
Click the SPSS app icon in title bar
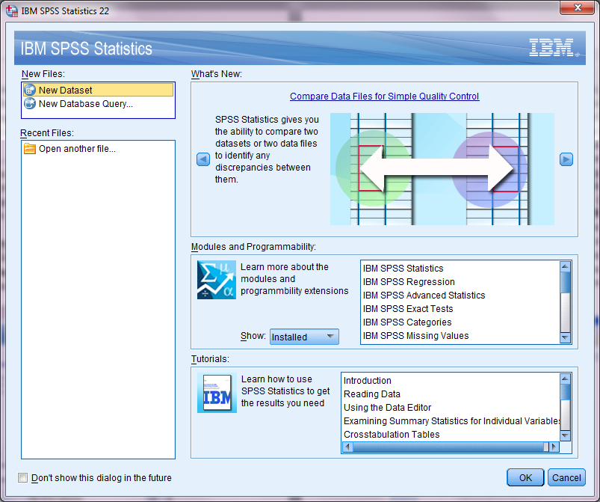[12, 10]
